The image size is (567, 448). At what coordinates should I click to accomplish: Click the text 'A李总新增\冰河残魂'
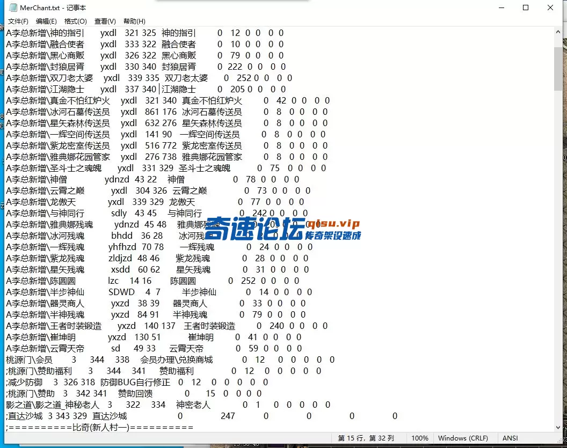click(45, 236)
